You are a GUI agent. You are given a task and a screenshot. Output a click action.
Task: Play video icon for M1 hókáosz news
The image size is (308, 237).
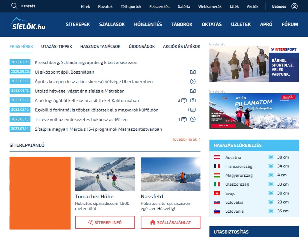193,119
